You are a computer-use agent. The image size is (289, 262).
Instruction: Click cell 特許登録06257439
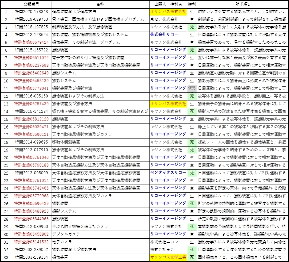[x=31, y=104]
